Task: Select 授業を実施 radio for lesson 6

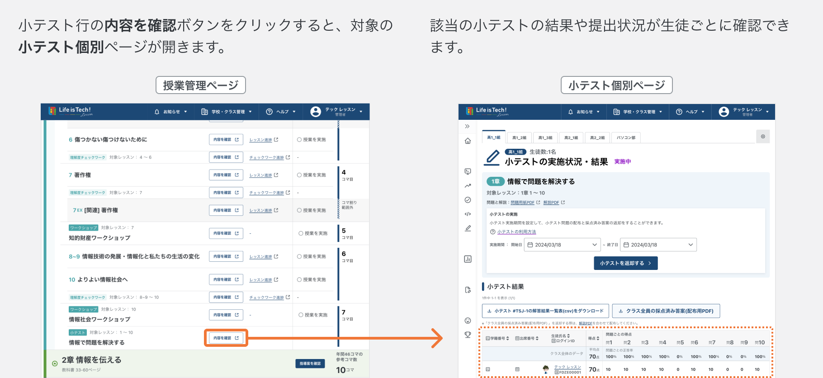Action: (299, 140)
